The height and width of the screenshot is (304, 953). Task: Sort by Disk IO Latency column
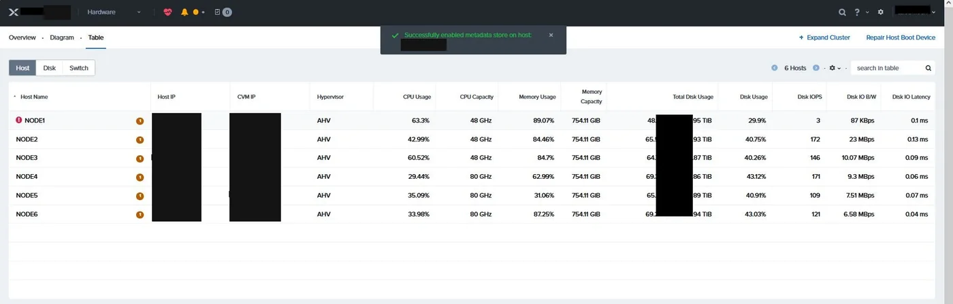pos(911,97)
